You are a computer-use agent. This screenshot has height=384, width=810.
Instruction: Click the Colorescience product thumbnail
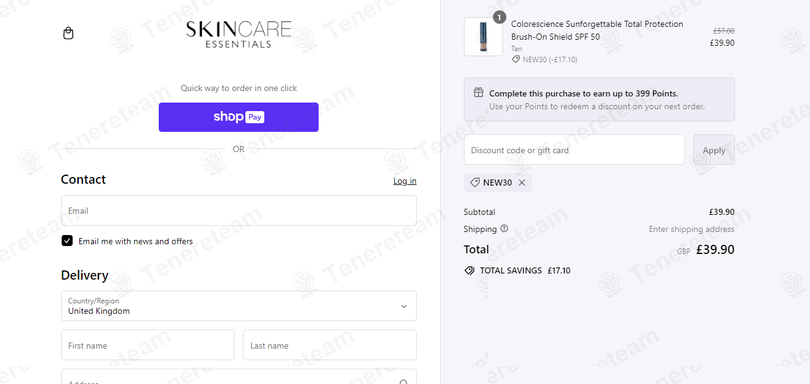point(483,37)
